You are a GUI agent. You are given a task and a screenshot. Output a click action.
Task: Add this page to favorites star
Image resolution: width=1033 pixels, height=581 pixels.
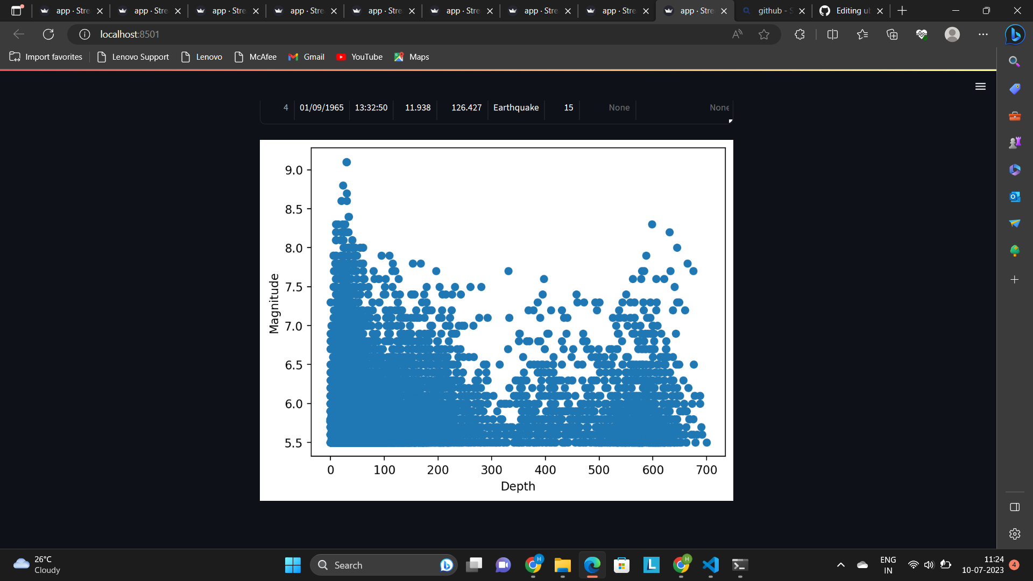tap(763, 34)
